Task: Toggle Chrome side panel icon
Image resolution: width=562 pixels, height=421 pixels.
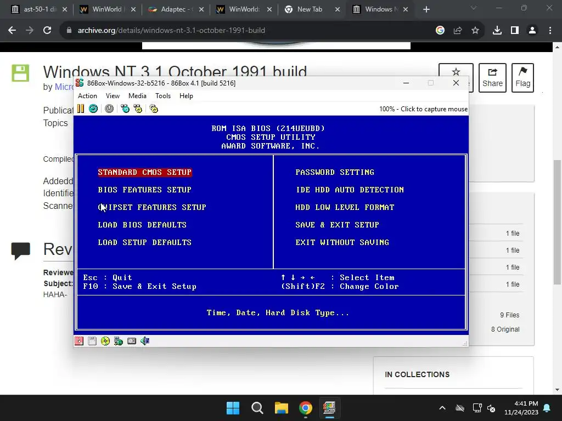Action: coord(515,31)
